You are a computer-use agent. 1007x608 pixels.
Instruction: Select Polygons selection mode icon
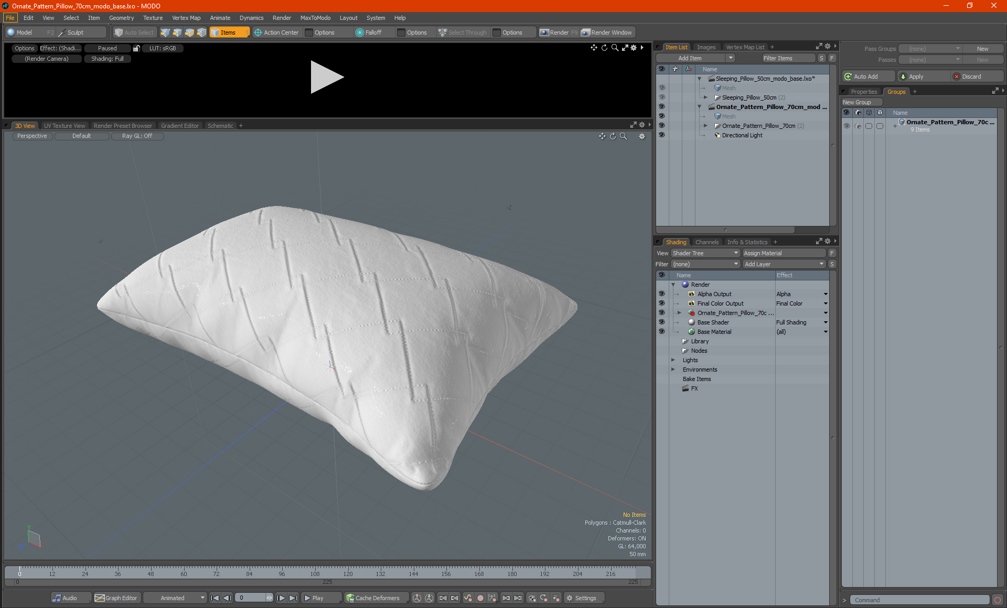189,32
